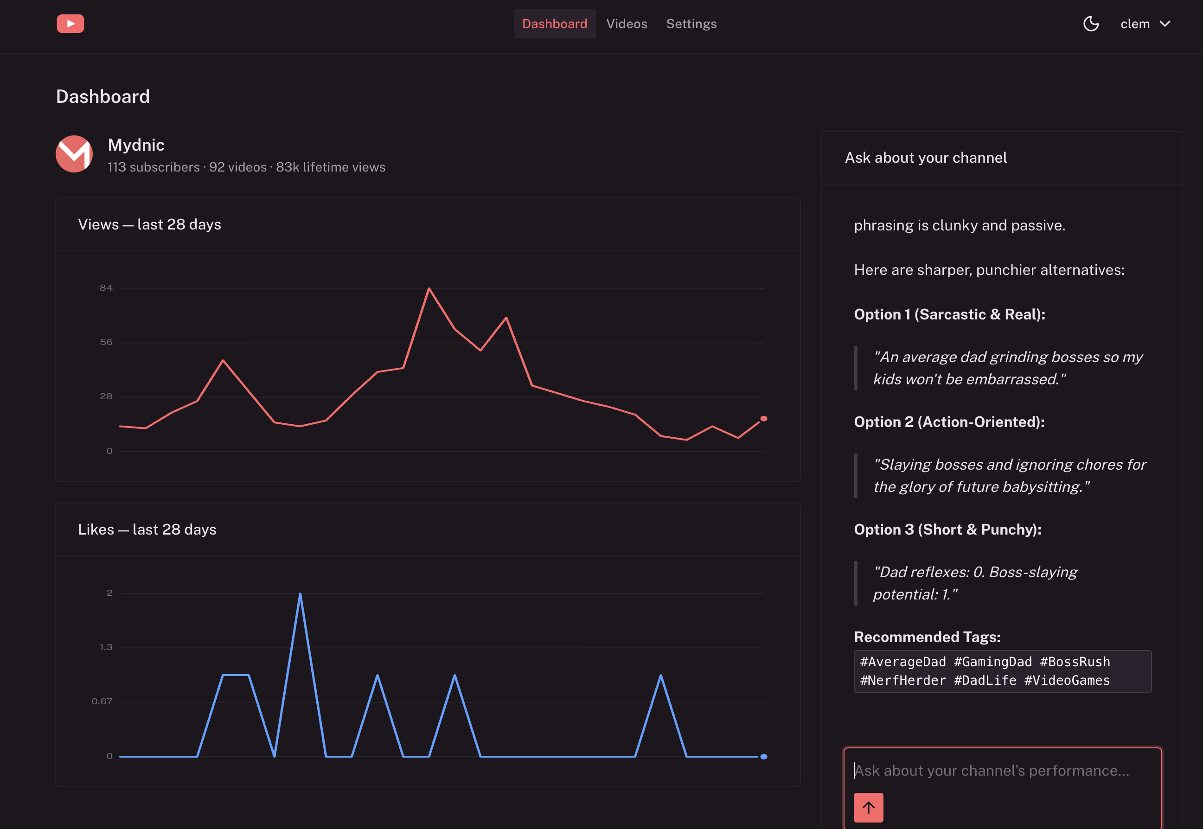Click the Option 3 (Short & Punchy) heading

pos(947,529)
